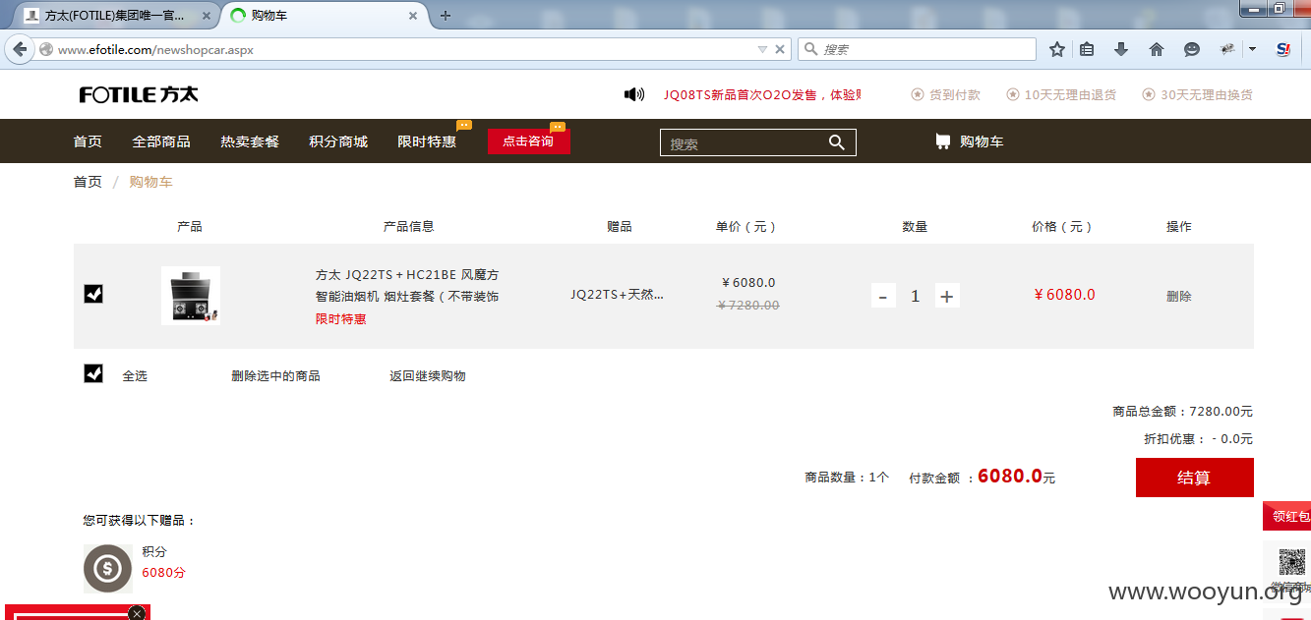
Task: Click the 领红包 side tab
Action: tap(1287, 516)
